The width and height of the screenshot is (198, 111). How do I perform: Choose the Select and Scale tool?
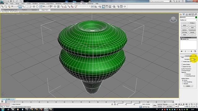coord(41,6)
